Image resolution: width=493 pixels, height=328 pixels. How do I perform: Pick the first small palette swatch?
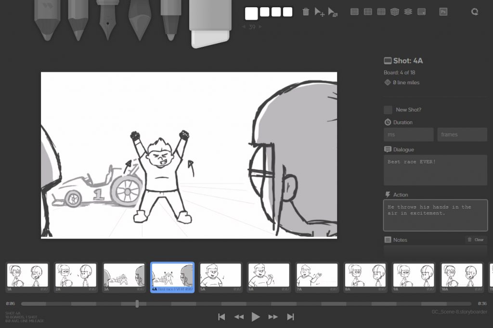[x=265, y=12]
